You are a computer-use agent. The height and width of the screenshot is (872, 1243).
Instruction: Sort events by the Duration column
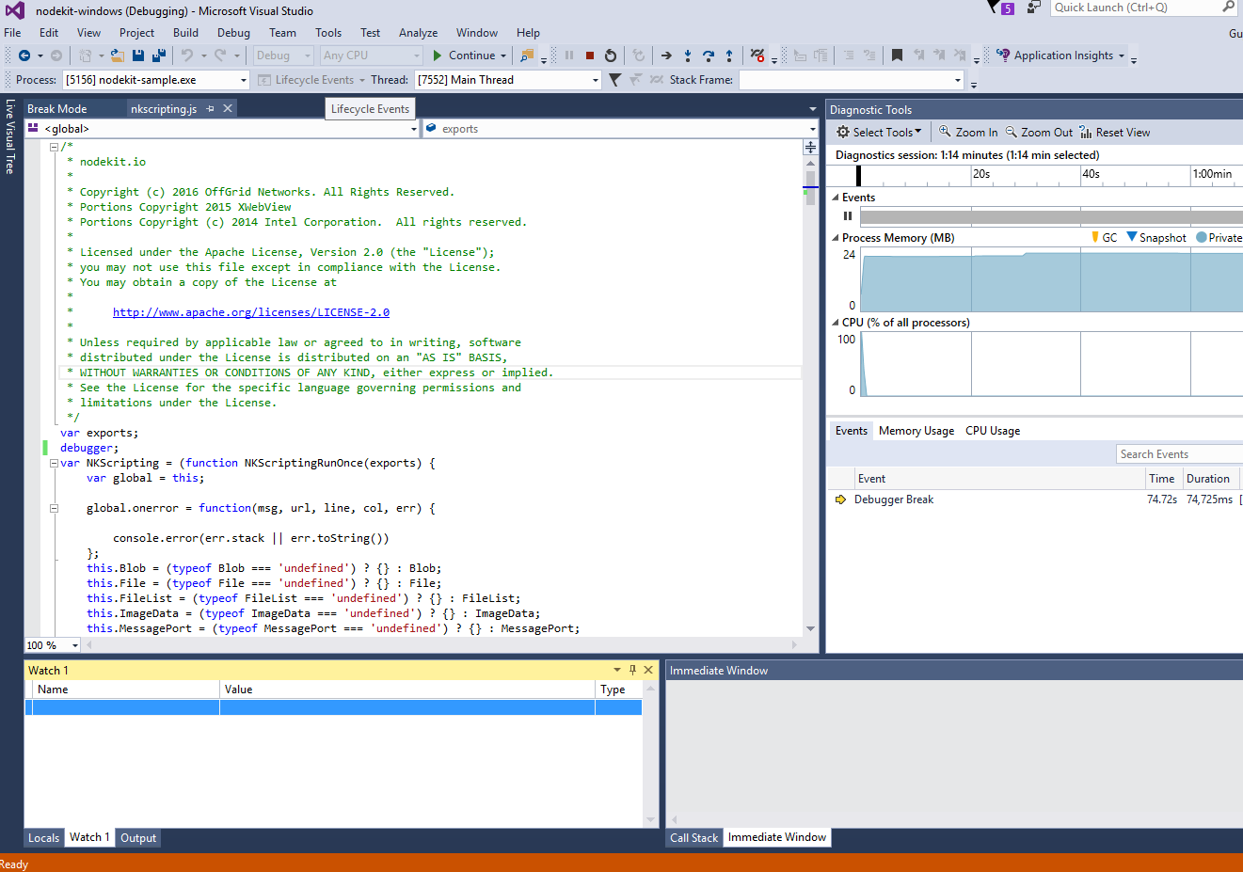click(1208, 479)
